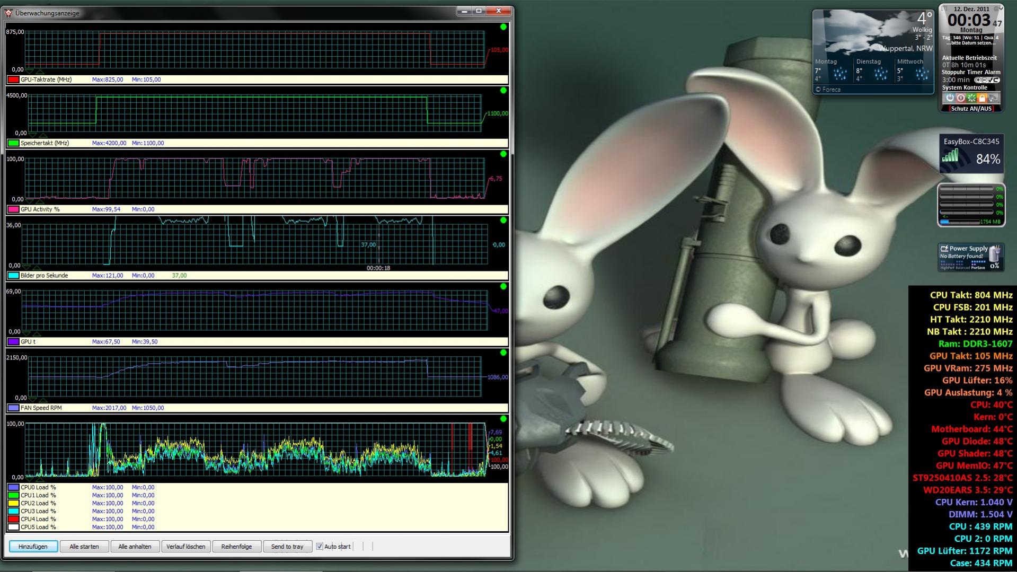
Task: Select Timer in the clock gadget
Action: click(x=975, y=72)
